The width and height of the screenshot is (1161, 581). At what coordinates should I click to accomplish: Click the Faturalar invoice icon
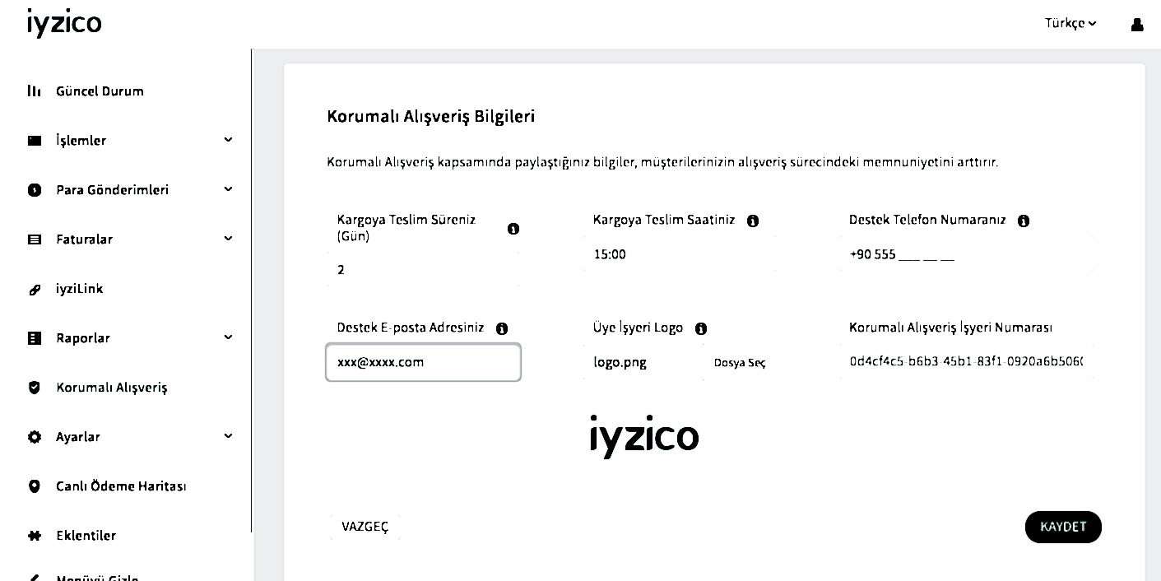pos(35,239)
